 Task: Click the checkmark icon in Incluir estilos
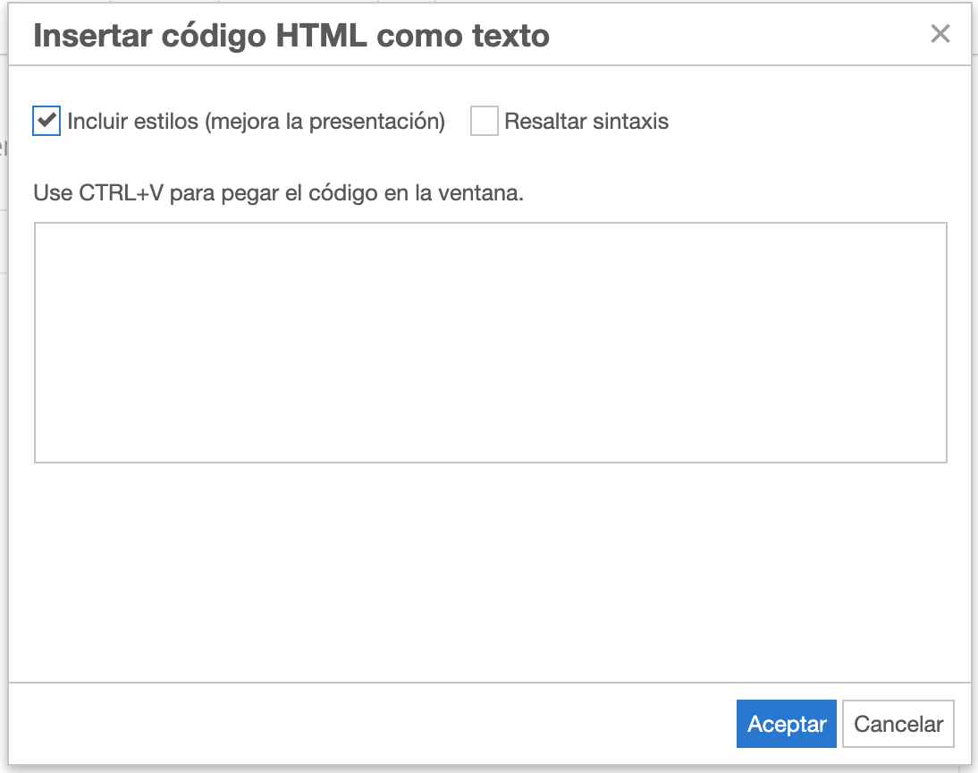pyautogui.click(x=46, y=120)
